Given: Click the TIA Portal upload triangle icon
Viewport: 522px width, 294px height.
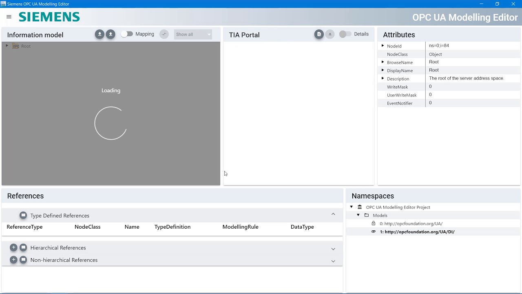Looking at the screenshot, I should click(x=330, y=34).
